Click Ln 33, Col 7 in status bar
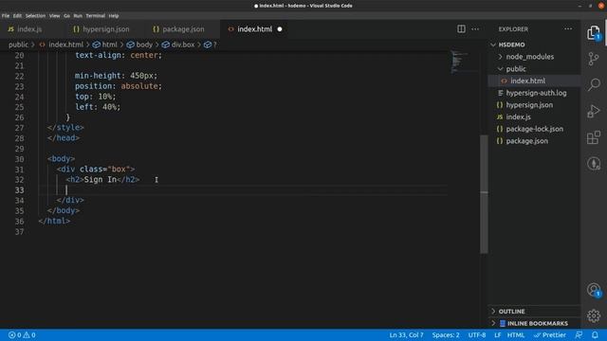The height and width of the screenshot is (341, 607). coord(406,334)
